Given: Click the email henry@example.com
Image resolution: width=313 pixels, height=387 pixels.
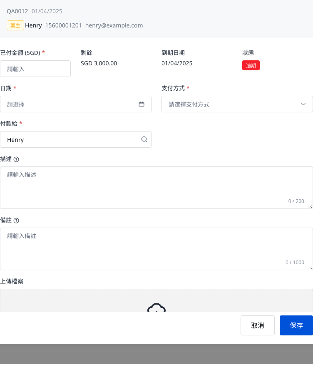Looking at the screenshot, I should 114,25.
